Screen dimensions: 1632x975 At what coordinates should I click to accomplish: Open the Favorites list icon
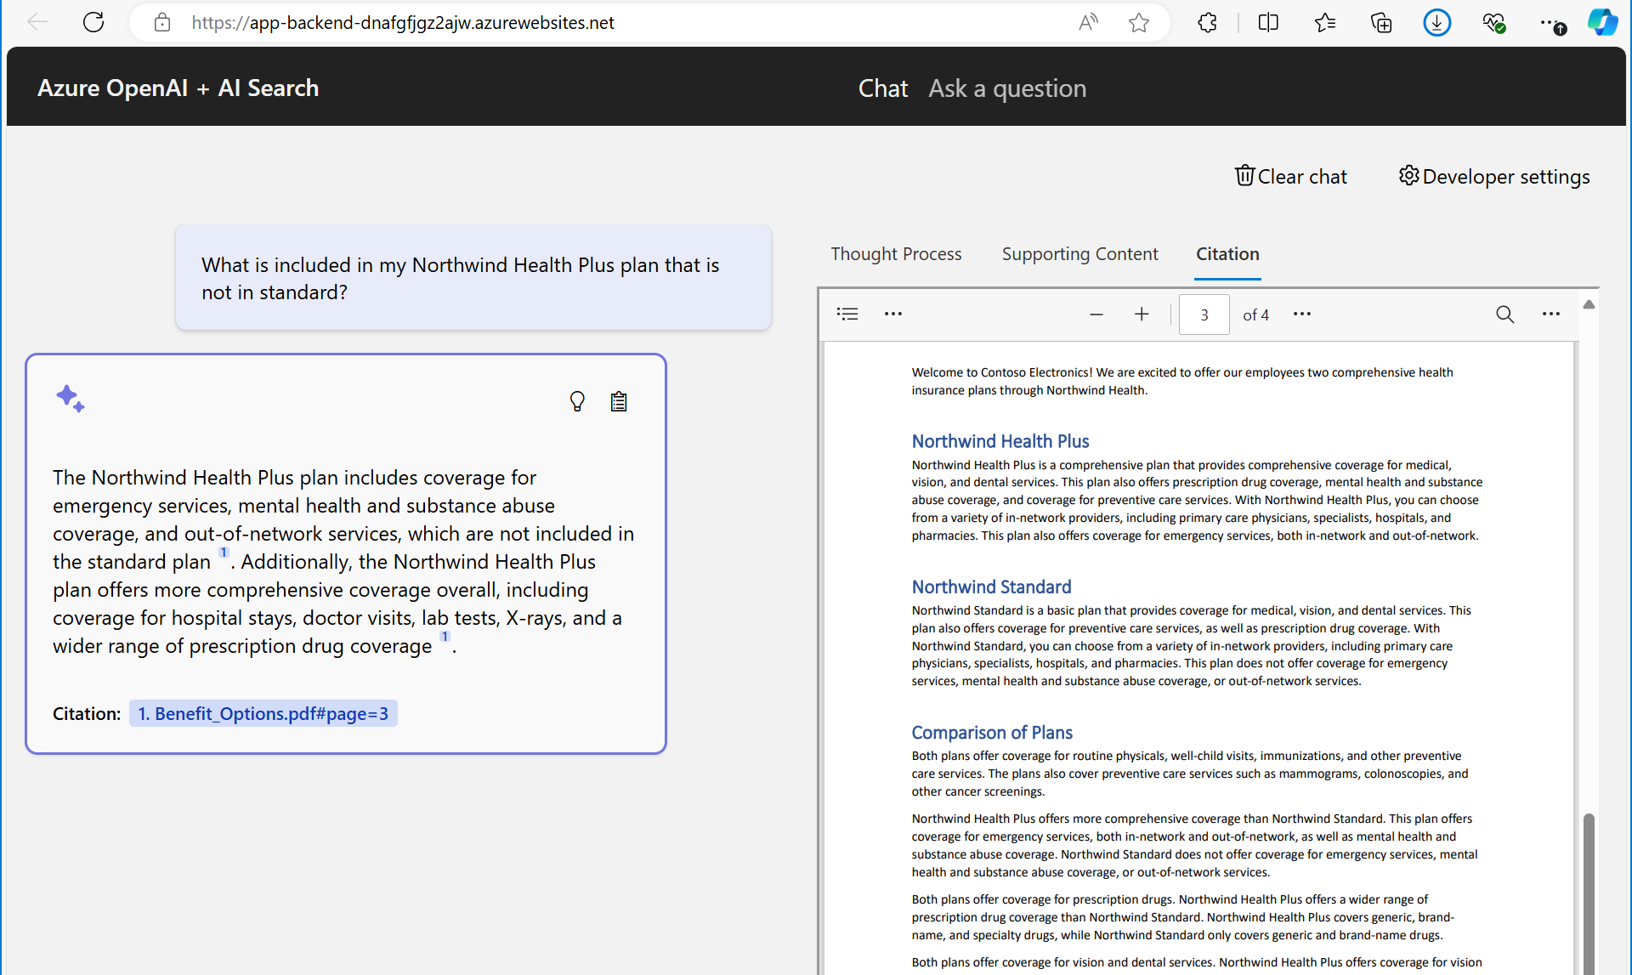tap(1324, 23)
